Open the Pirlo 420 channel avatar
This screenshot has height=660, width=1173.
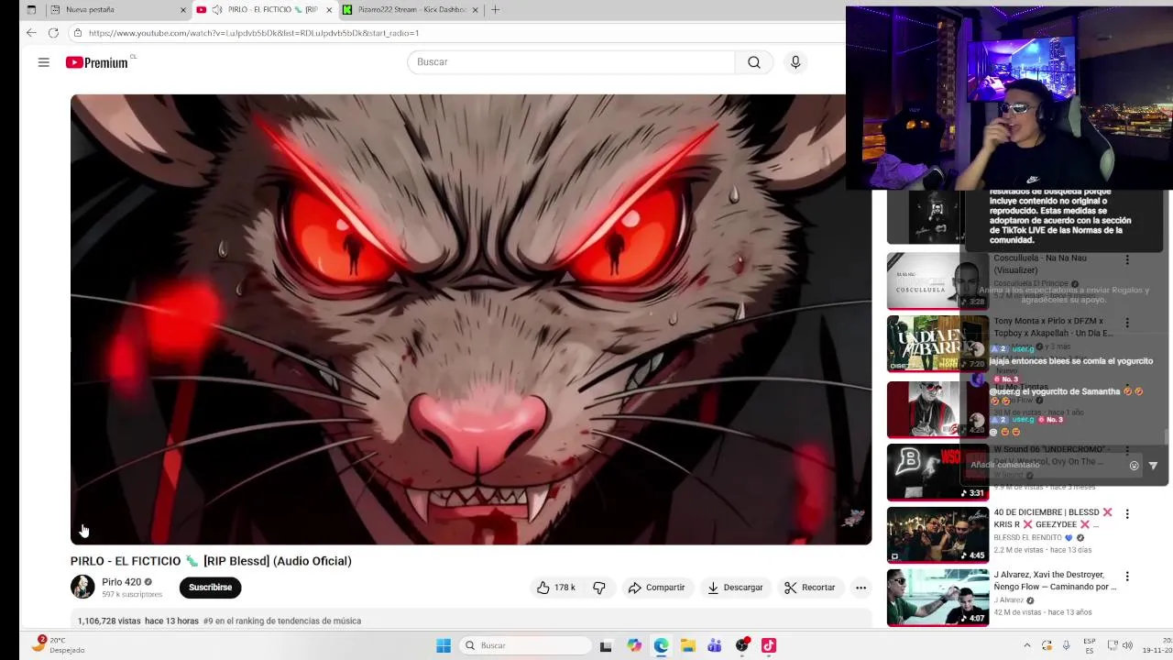[x=82, y=587]
